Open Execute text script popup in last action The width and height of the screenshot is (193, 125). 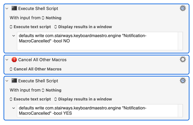tap(30, 99)
